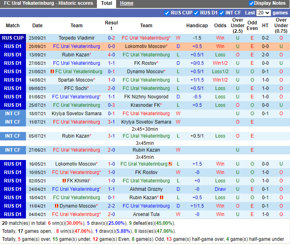Open the 4-0 result against Rubin Kazan
This screenshot has width=290, height=244.
pyautogui.click(x=111, y=55)
